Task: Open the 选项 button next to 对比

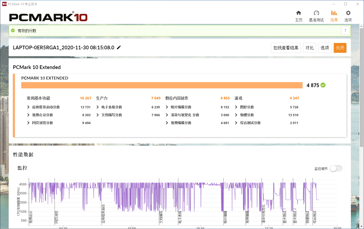Action: click(x=325, y=48)
